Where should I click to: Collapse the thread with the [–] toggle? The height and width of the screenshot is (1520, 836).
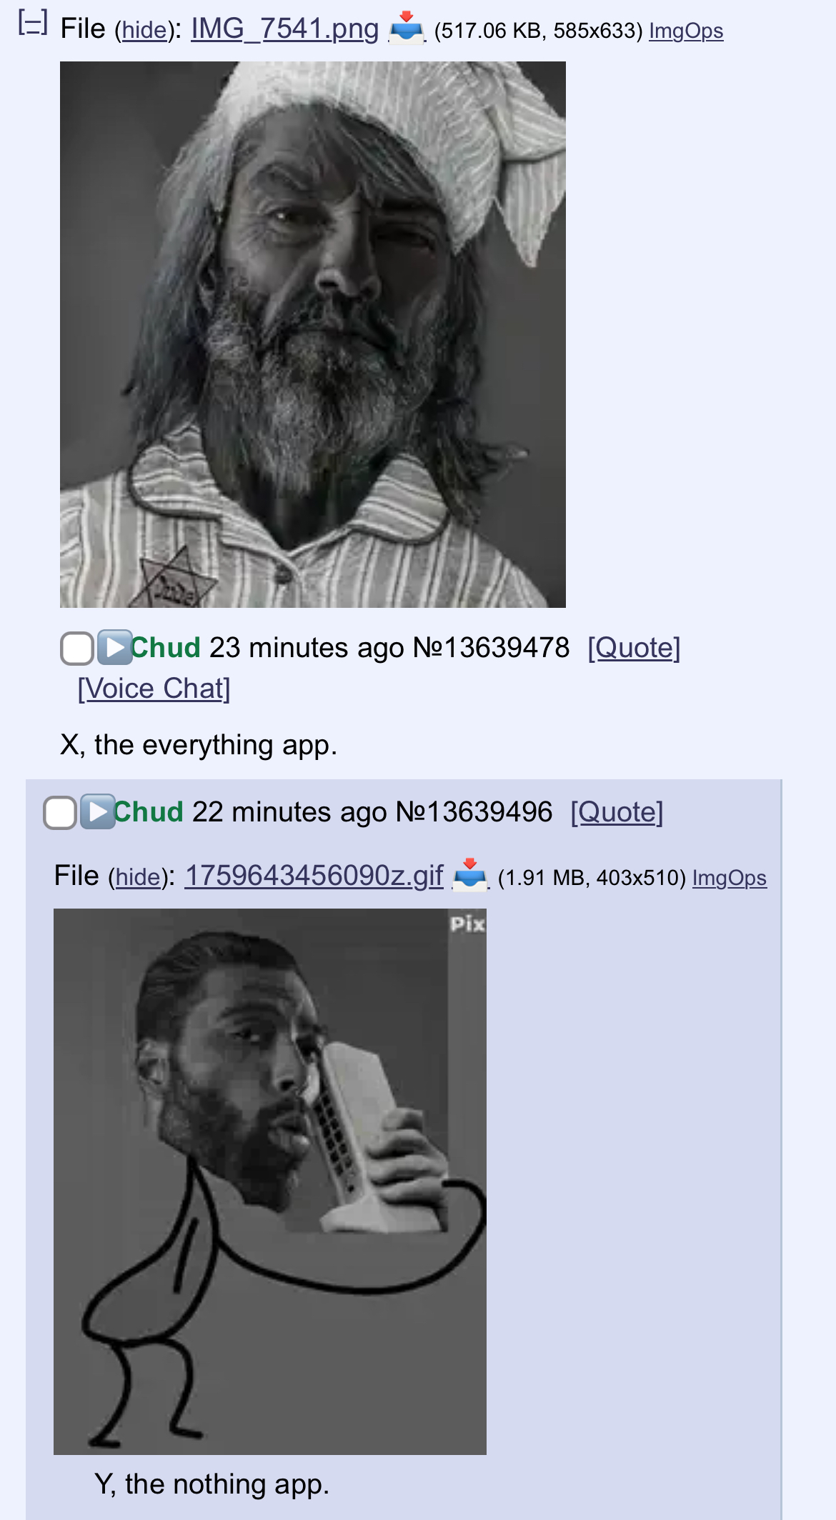32,23
